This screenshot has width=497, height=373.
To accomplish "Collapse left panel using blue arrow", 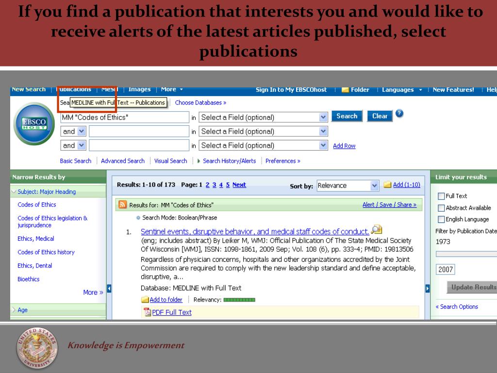I will (x=109, y=288).
